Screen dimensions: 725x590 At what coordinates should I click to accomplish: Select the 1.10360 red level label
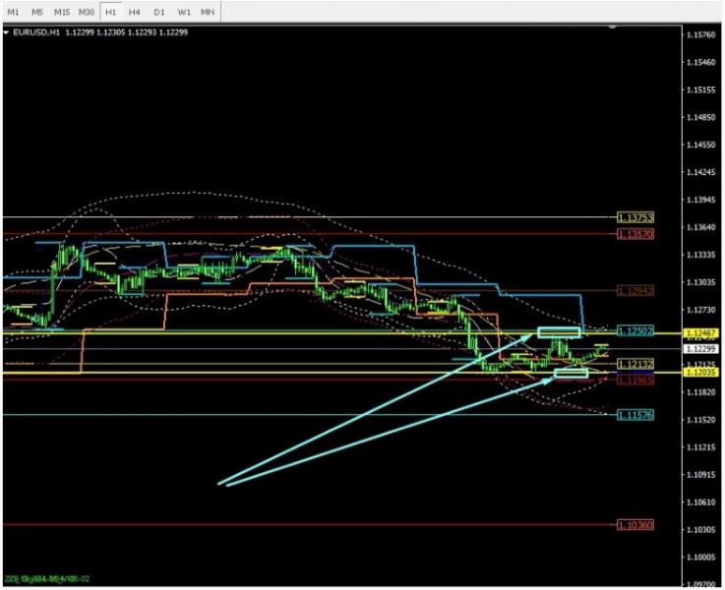pos(635,526)
